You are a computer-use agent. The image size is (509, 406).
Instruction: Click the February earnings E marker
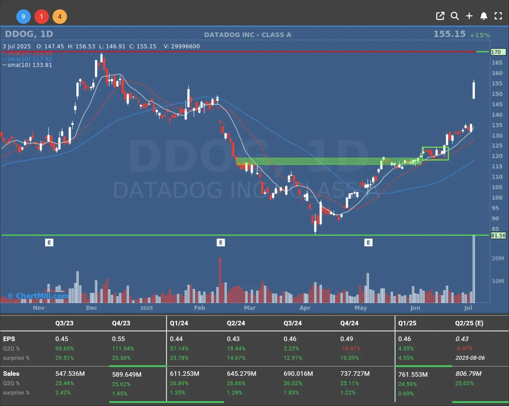click(221, 242)
